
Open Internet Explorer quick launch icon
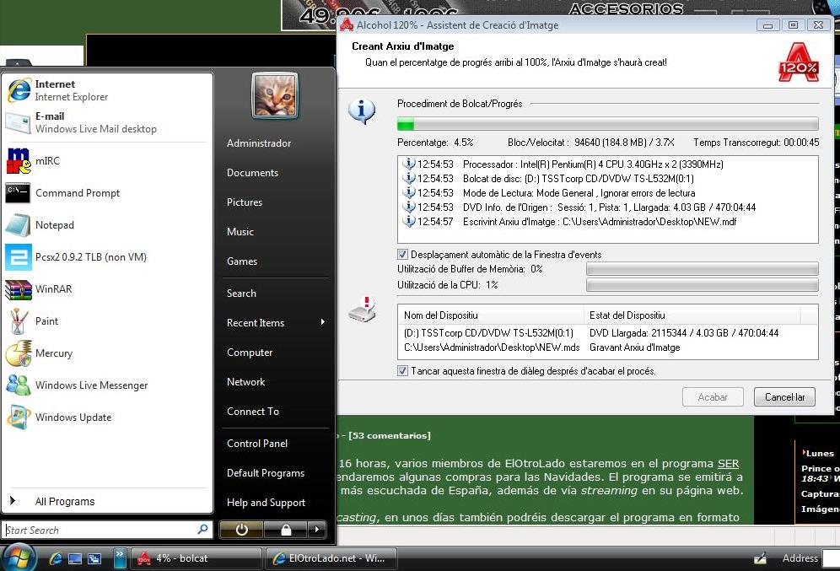56,558
